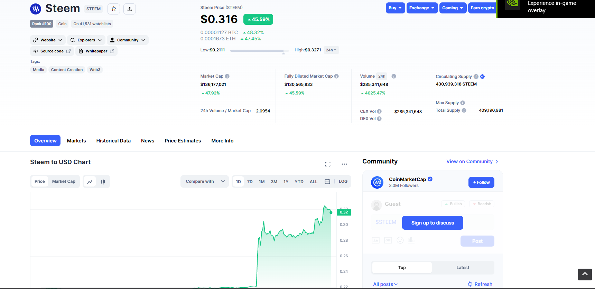Screen dimensions: 595x289
Task: Change the Volume 24h period selector
Action: pos(382,76)
